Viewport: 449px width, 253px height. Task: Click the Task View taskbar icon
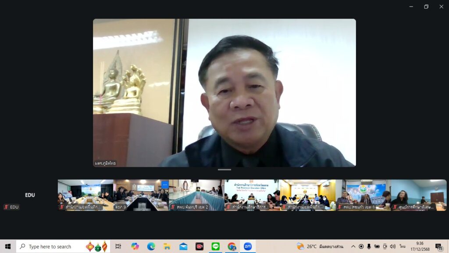tap(118, 246)
